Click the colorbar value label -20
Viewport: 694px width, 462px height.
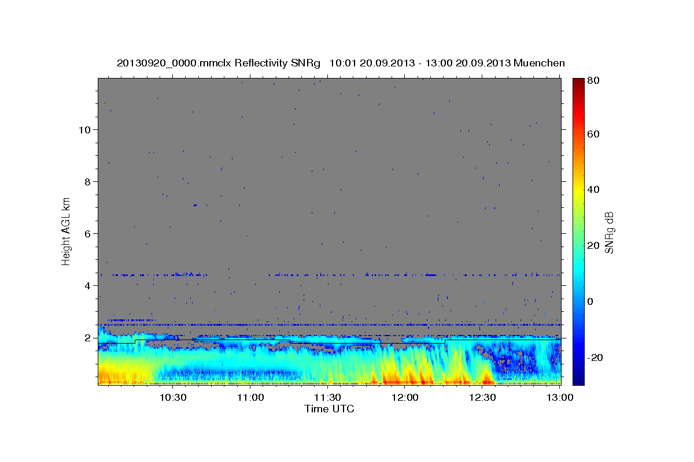coord(595,357)
